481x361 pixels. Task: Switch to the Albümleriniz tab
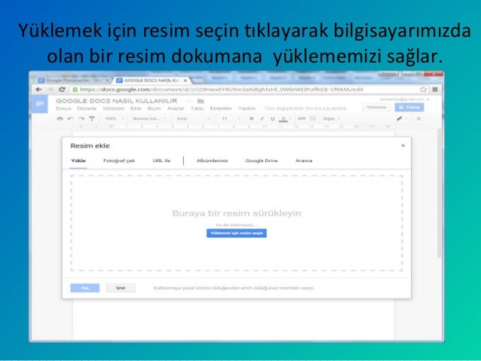pyautogui.click(x=213, y=161)
